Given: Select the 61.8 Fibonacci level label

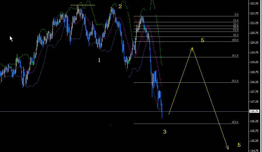Looking at the screenshot, I should pyautogui.click(x=236, y=30).
